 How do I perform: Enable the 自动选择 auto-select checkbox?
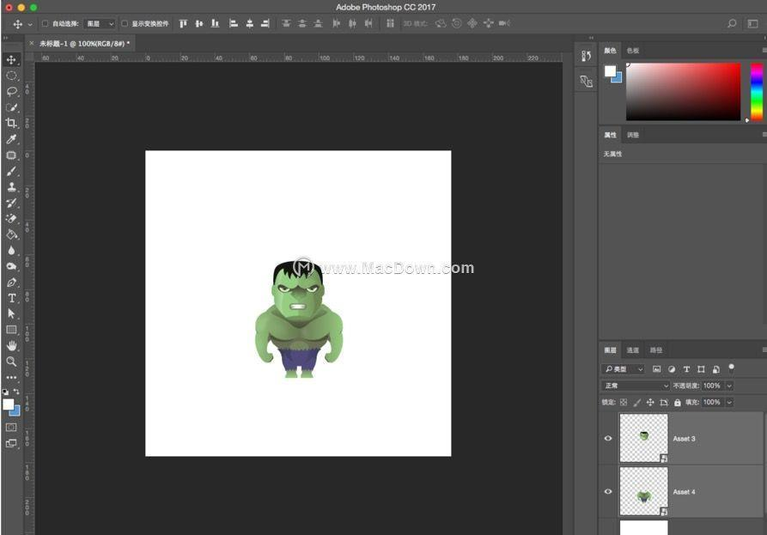coord(45,23)
